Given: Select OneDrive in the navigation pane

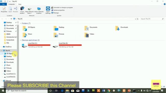Looking at the screenshot, I should pos(8,47).
